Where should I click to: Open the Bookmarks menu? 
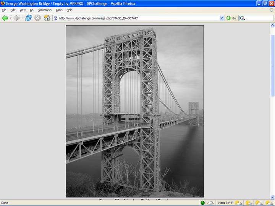(45, 10)
